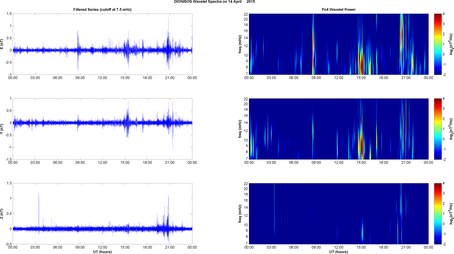The height and width of the screenshot is (254, 454).
Task: Click the middle Pc4 wavelet spectrogram
Action: click(x=338, y=129)
